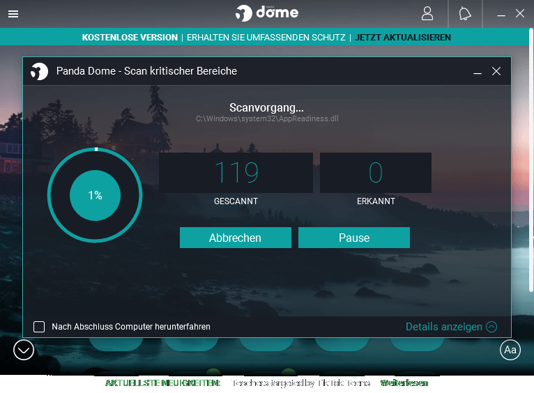
Task: Open the user account profile icon
Action: click(x=427, y=14)
